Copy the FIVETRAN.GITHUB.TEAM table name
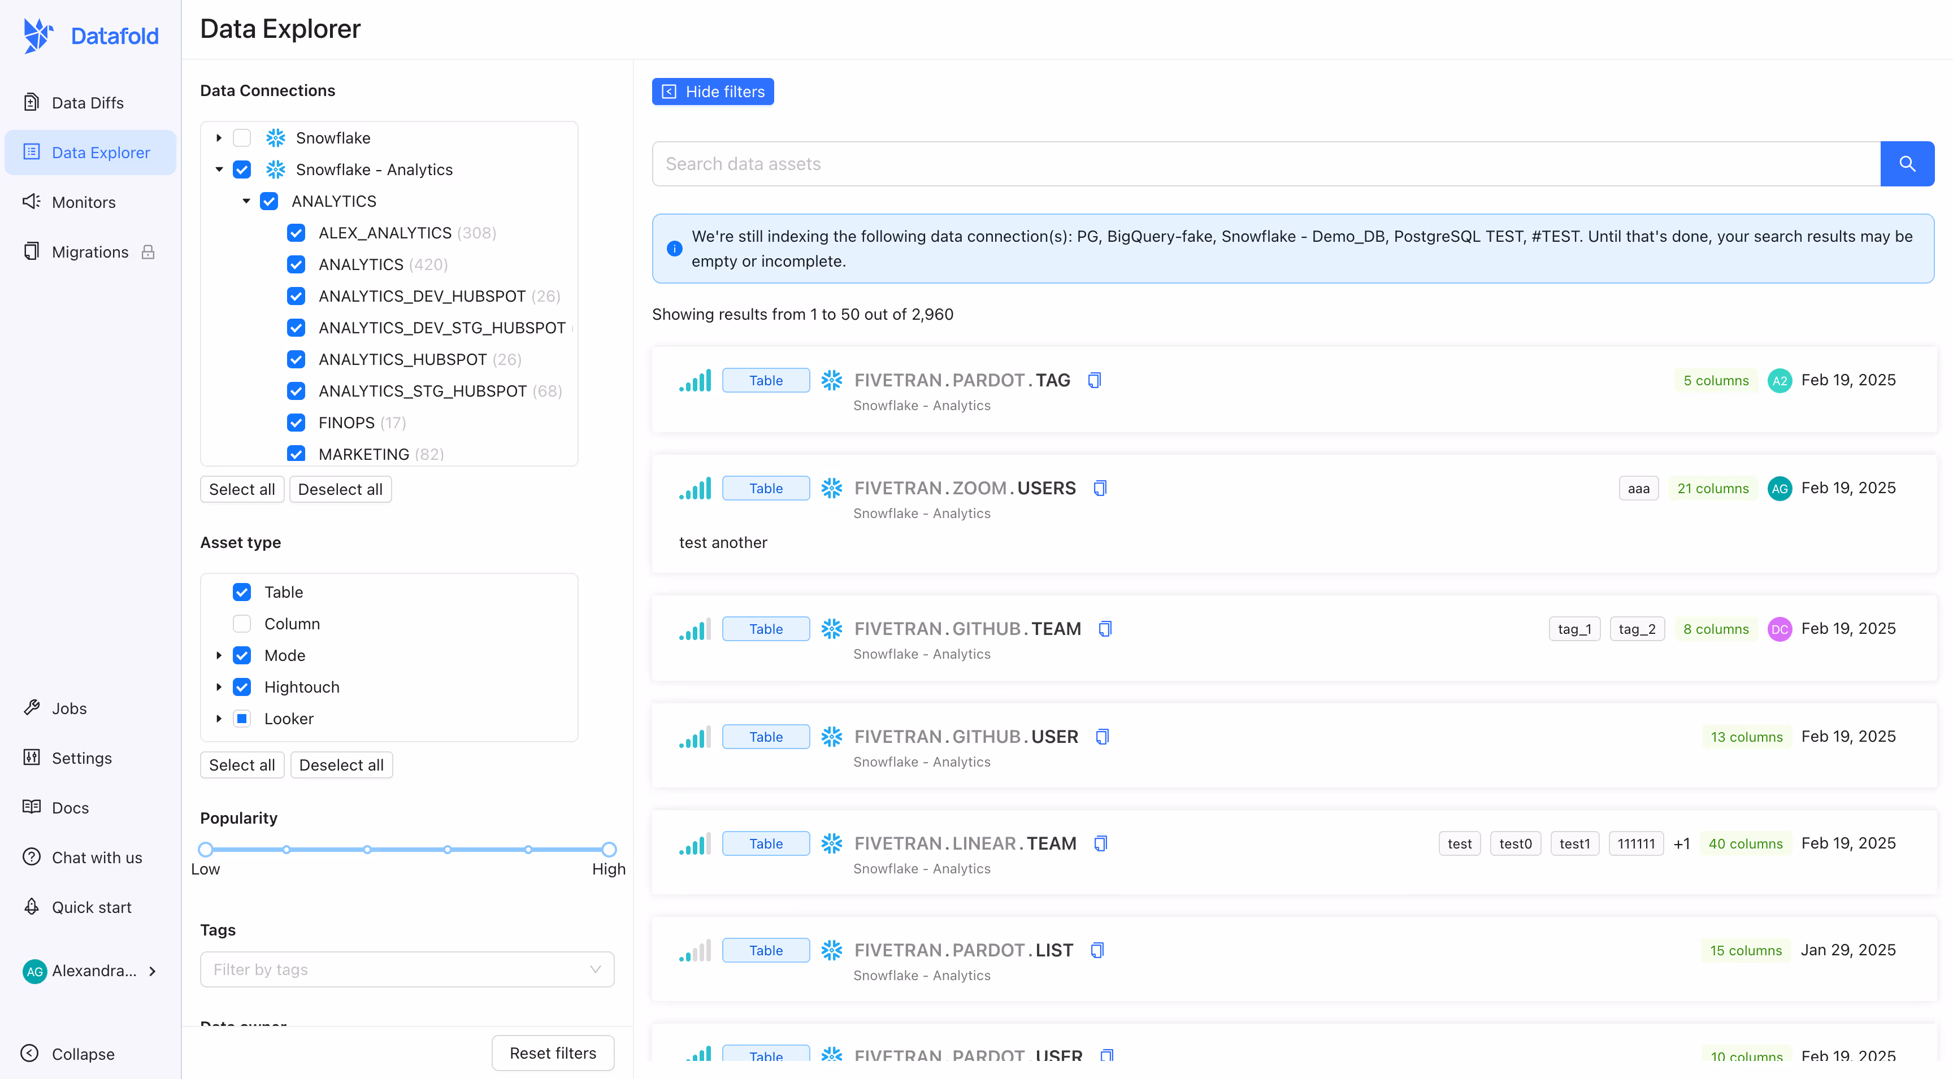Screen dimensions: 1953x1079 [1105, 628]
